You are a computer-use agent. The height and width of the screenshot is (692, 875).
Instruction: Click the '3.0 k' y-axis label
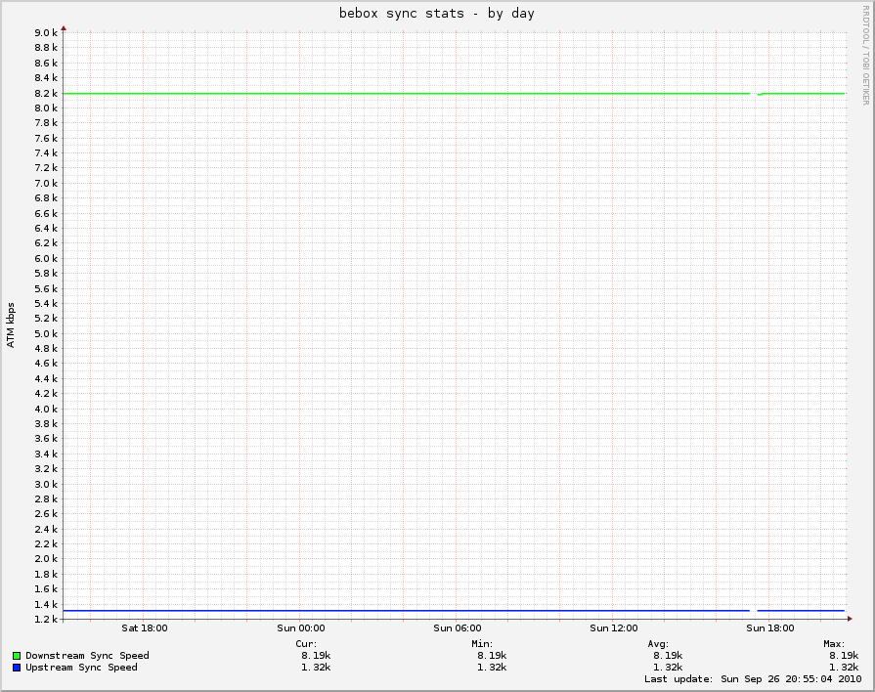click(x=46, y=484)
